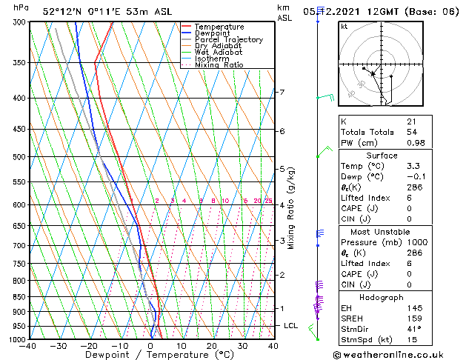Click the green wind barb near 400 hPa
466x360 pixels.
pos(324,98)
